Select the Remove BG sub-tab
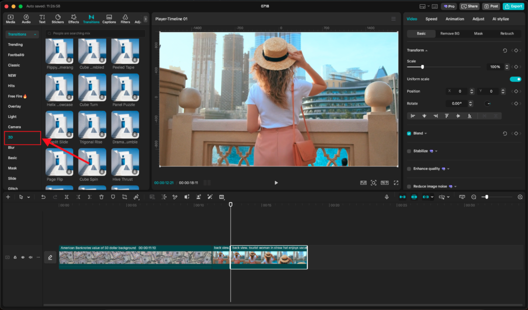 pos(450,33)
